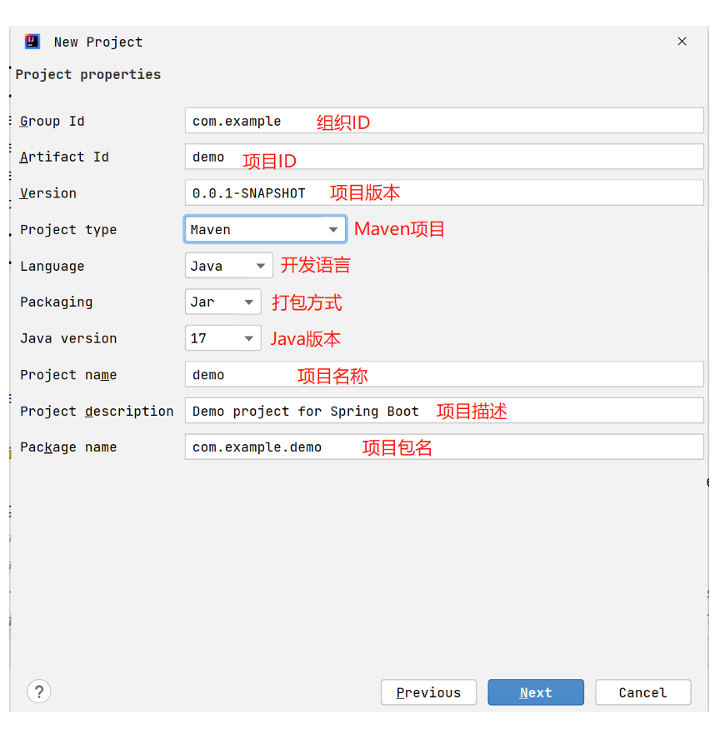The height and width of the screenshot is (739, 720).
Task: Click the Artifact Id label
Action: pyautogui.click(x=64, y=157)
